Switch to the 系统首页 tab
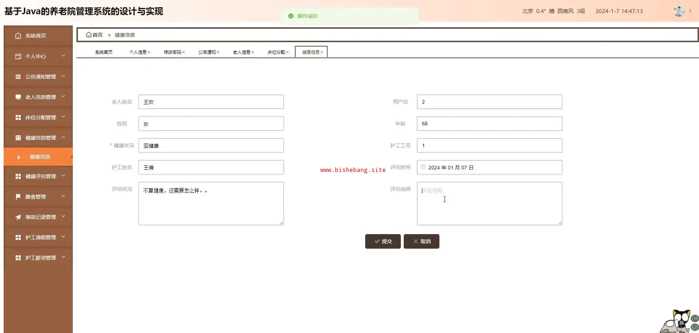The image size is (699, 333). tap(104, 52)
